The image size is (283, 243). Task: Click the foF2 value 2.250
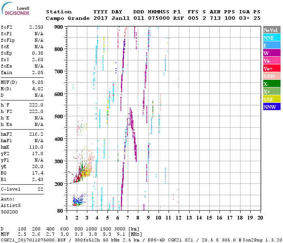click(x=36, y=27)
